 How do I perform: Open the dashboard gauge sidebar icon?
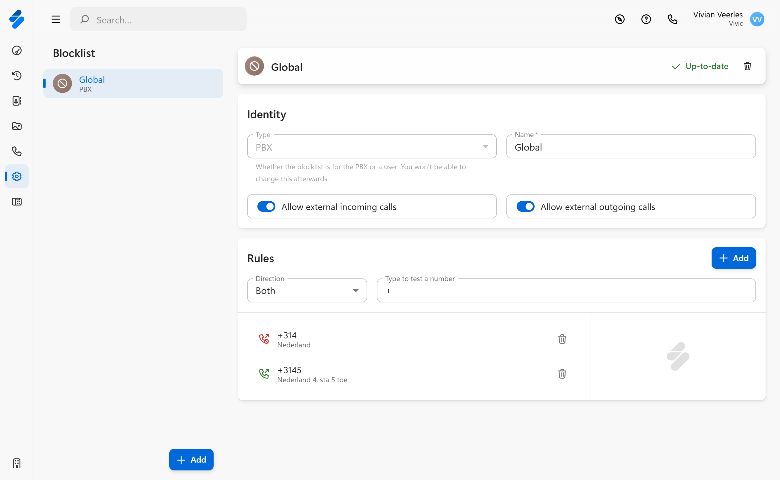(x=16, y=50)
